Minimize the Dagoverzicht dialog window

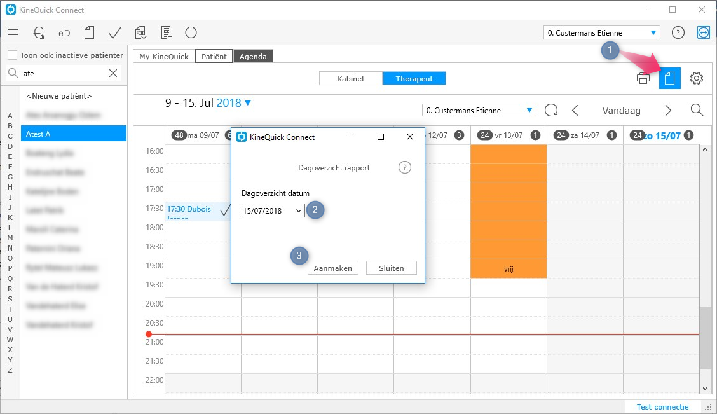[352, 137]
